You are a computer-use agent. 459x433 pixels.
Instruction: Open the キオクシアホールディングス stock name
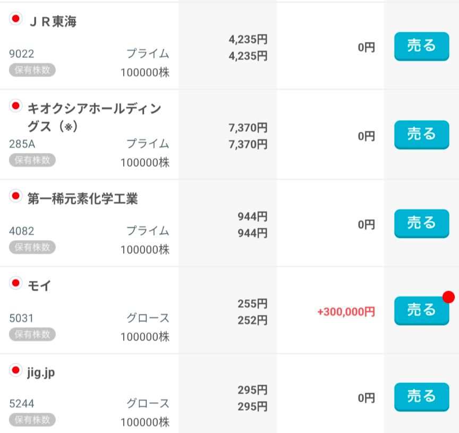93,117
